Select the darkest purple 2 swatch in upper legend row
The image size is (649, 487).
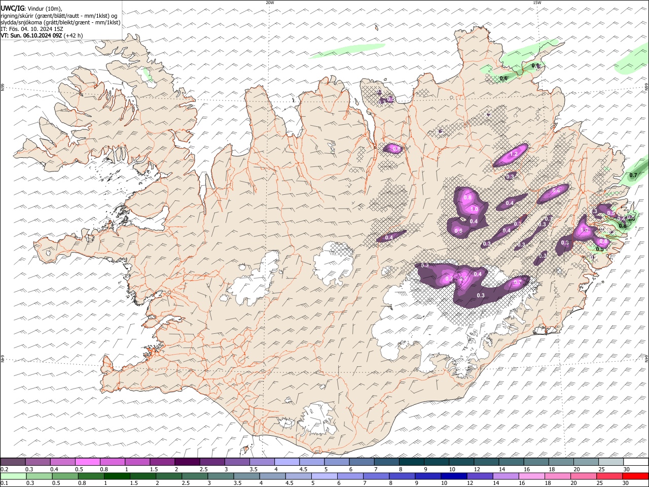tap(187, 462)
